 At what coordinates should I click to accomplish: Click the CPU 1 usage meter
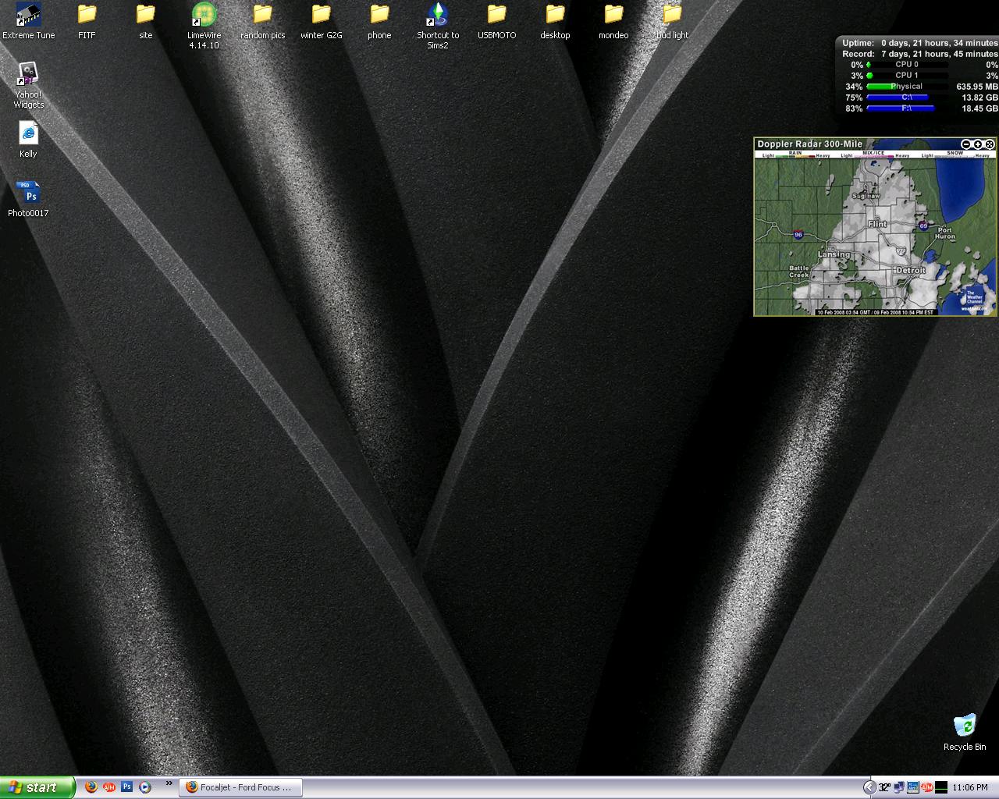pos(907,76)
